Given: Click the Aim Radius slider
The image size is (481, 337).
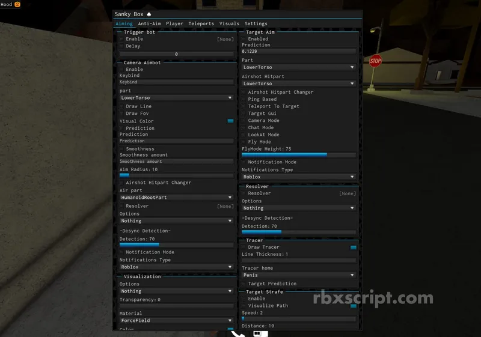Looking at the screenshot, I should coord(176,175).
